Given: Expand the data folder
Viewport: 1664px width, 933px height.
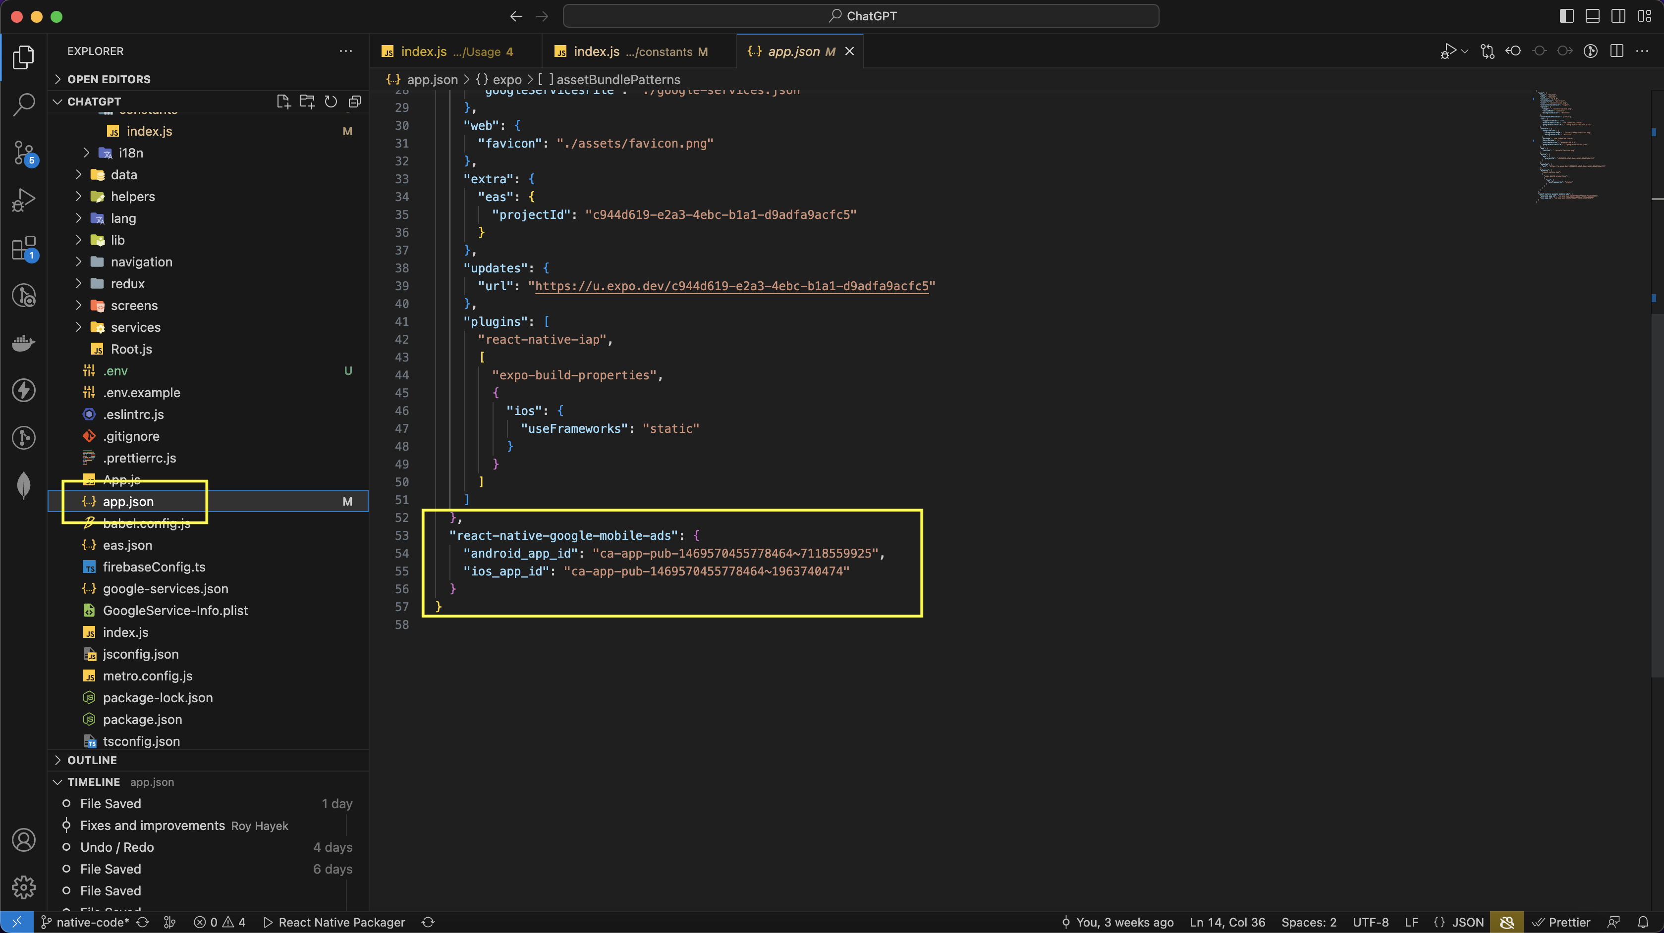Looking at the screenshot, I should coord(208,174).
